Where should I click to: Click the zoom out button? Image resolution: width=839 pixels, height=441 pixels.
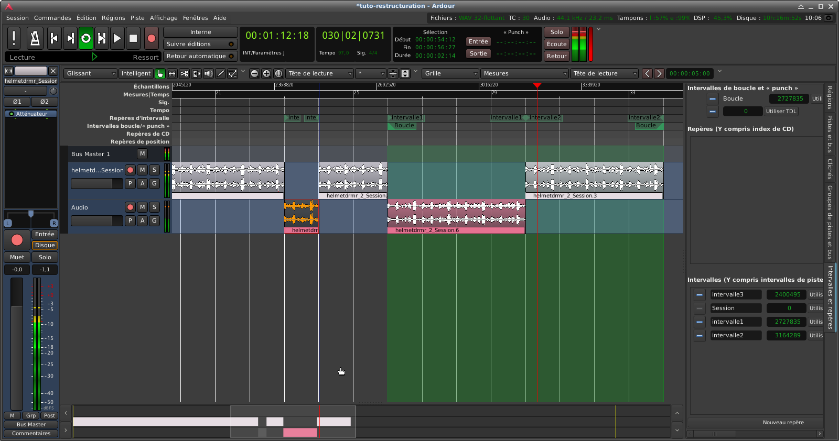pyautogui.click(x=254, y=74)
